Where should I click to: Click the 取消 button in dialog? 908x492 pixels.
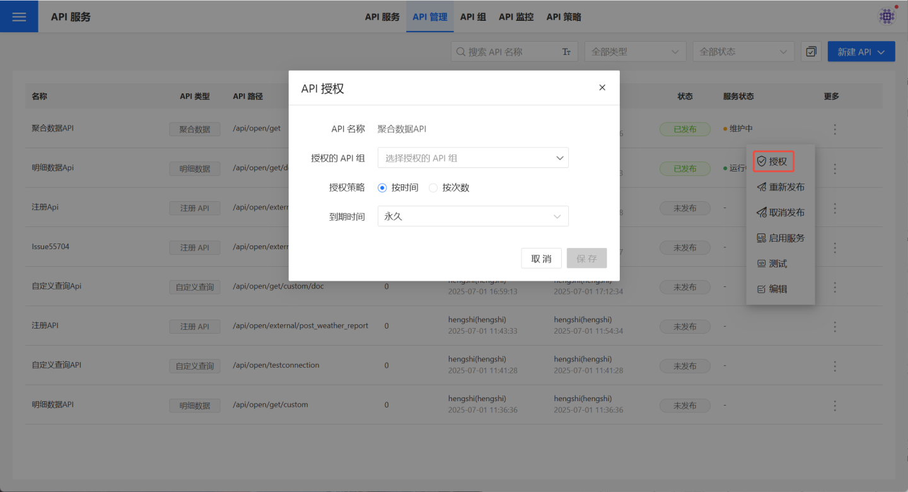[541, 259]
